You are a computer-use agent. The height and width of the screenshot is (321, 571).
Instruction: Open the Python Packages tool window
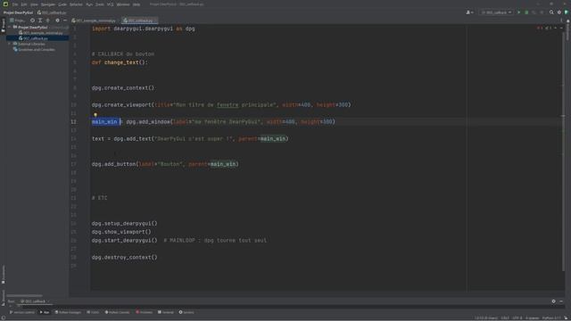[68, 312]
